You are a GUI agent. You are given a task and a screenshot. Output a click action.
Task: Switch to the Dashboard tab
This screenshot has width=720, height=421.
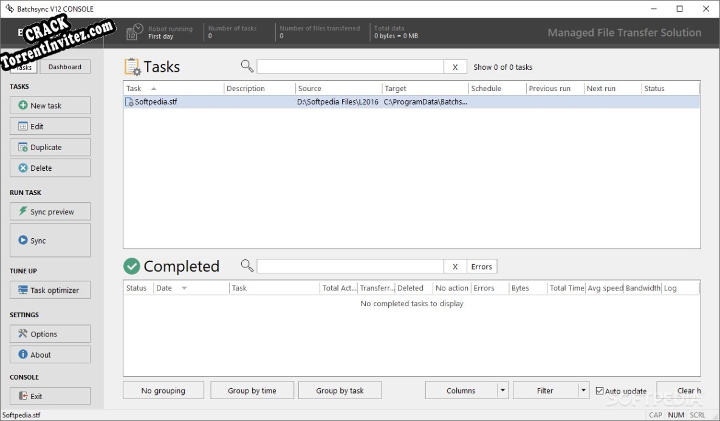click(65, 67)
